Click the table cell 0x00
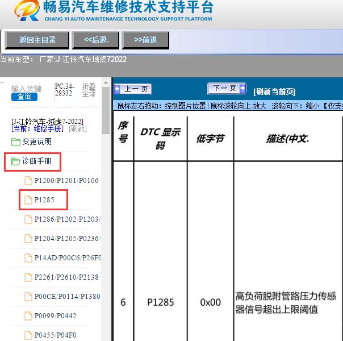Viewport: 343px width, 341px height. 210,302
